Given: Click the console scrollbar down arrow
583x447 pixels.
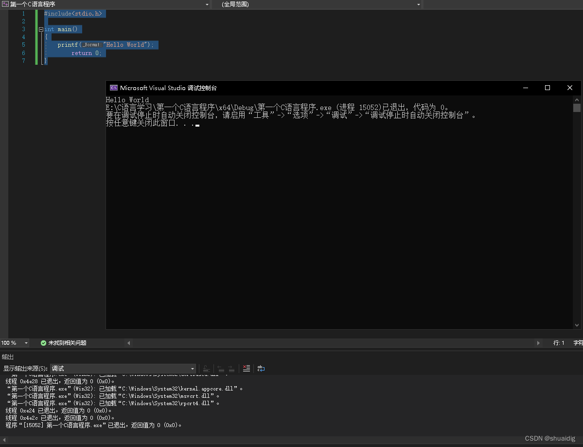Looking at the screenshot, I should coord(577,325).
